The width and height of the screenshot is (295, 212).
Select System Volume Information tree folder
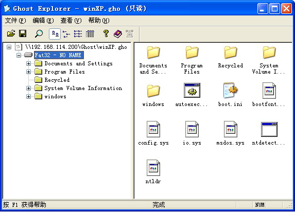tap(83, 88)
